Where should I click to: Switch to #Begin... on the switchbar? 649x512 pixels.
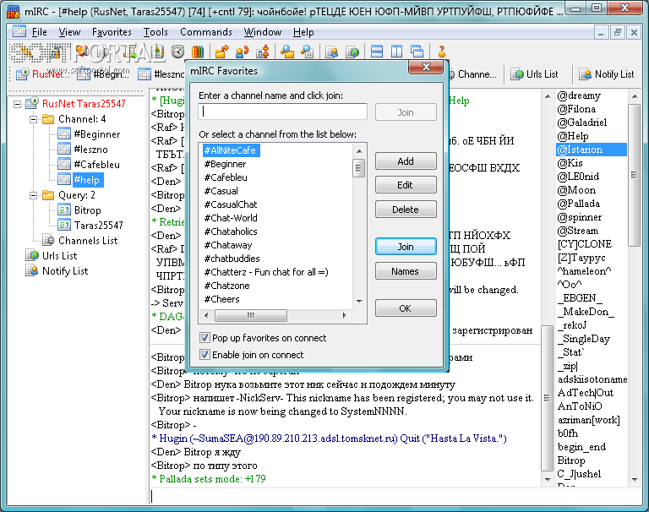click(x=103, y=74)
